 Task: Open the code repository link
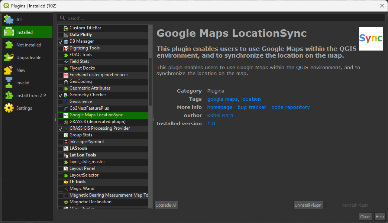pos(291,107)
